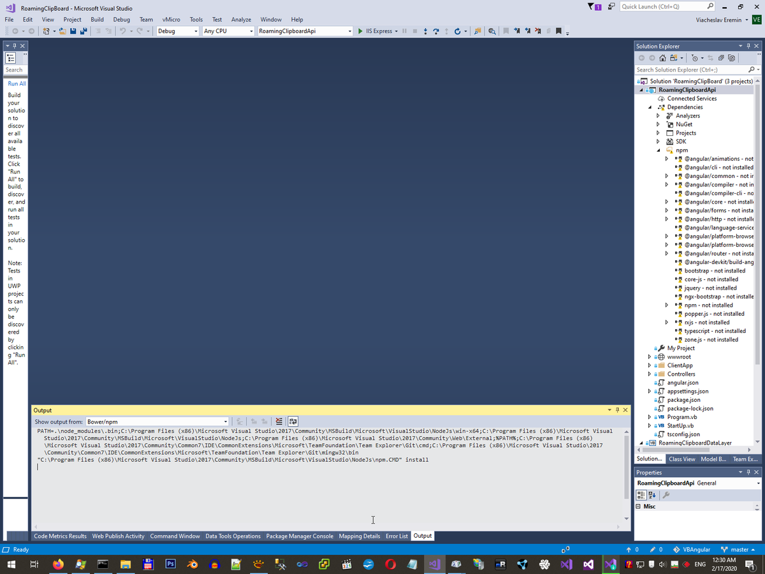Open the Analyze menu

[241, 20]
